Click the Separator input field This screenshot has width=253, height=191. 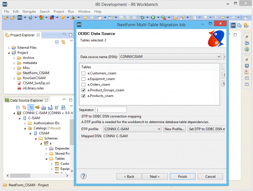point(111,110)
